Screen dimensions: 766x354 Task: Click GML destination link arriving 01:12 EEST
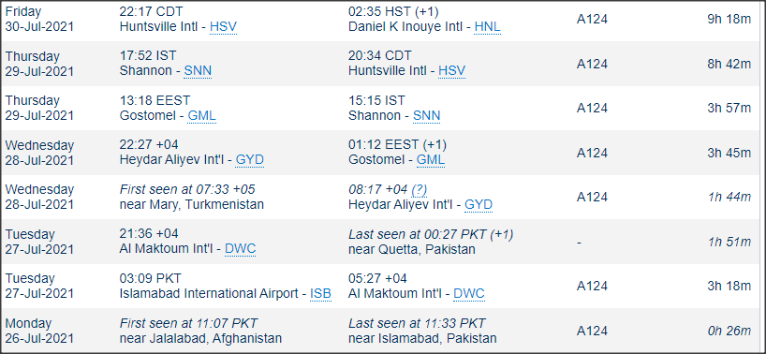click(x=431, y=160)
